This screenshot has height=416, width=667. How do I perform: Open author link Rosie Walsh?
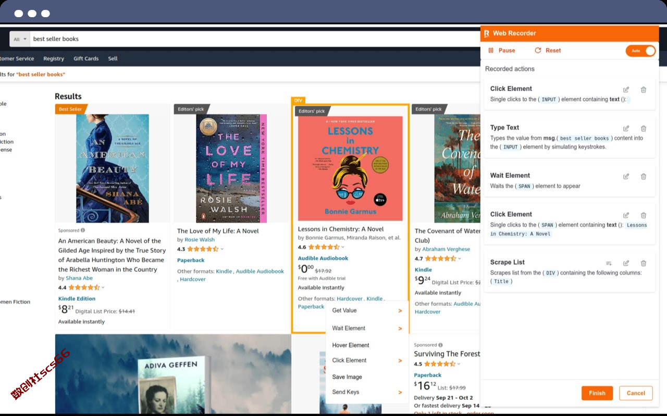[200, 240]
